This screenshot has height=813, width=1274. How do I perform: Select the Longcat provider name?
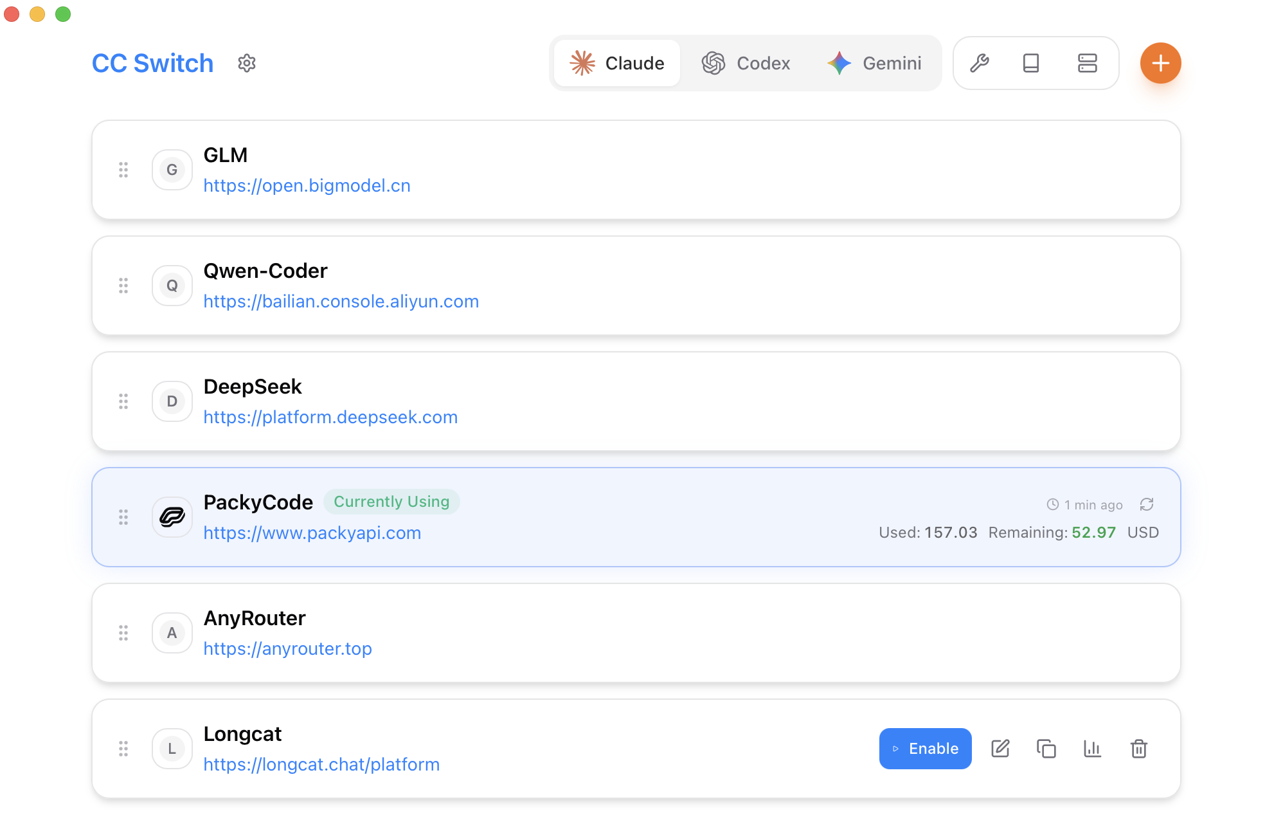242,734
